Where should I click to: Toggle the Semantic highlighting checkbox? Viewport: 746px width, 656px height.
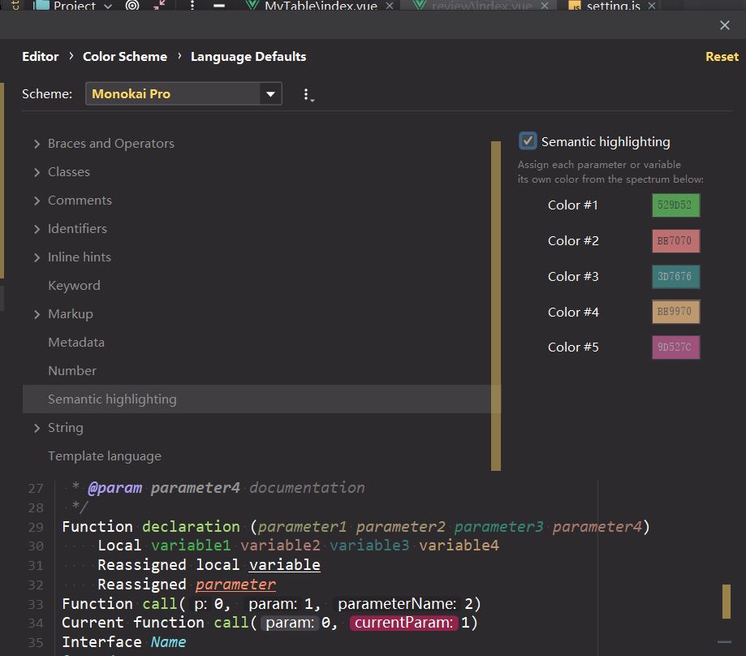click(x=528, y=141)
